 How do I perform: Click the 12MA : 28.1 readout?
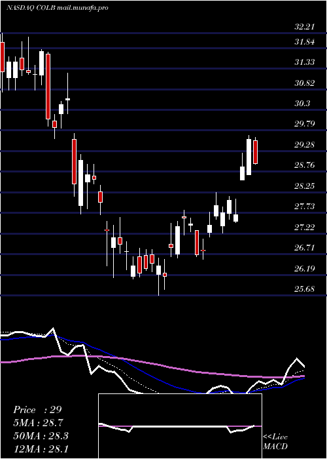[x=41, y=449]
